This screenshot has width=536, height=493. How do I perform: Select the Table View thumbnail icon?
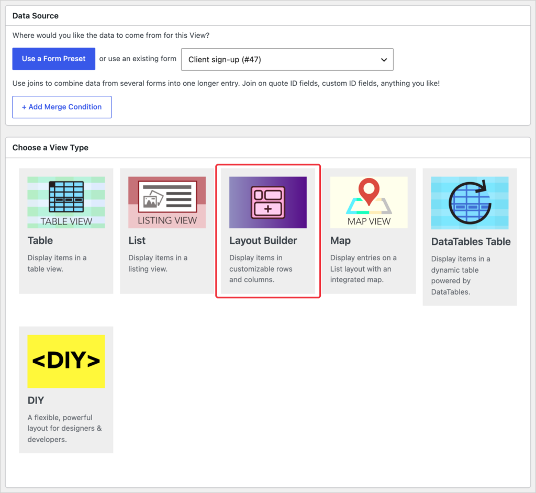(66, 203)
